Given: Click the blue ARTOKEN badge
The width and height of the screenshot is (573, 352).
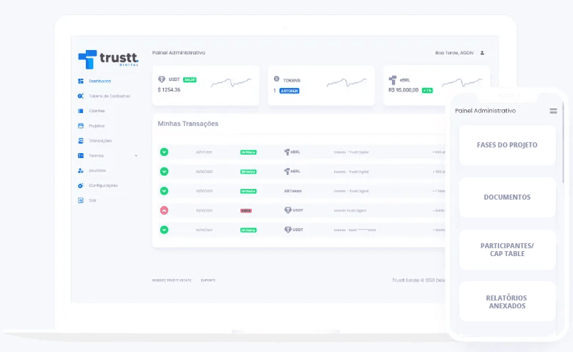Looking at the screenshot, I should click(x=290, y=91).
